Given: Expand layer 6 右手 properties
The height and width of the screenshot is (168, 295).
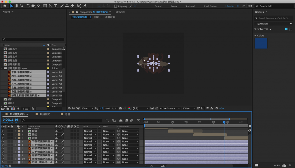Looking at the screenshot, I should pos(16,145).
